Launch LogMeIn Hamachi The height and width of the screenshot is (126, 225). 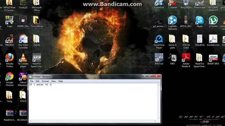tap(173, 23)
